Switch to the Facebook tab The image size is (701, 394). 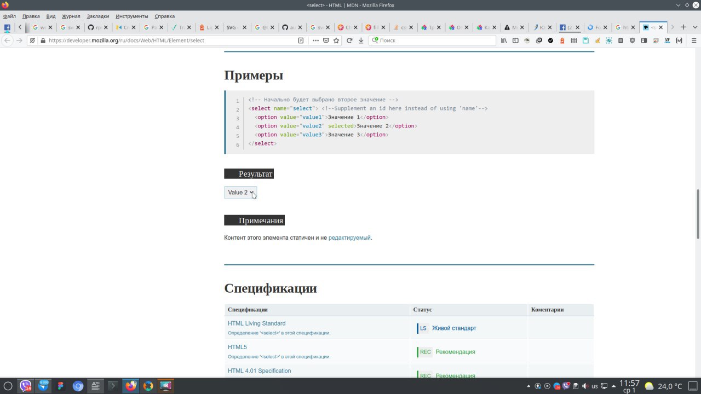click(x=565, y=27)
